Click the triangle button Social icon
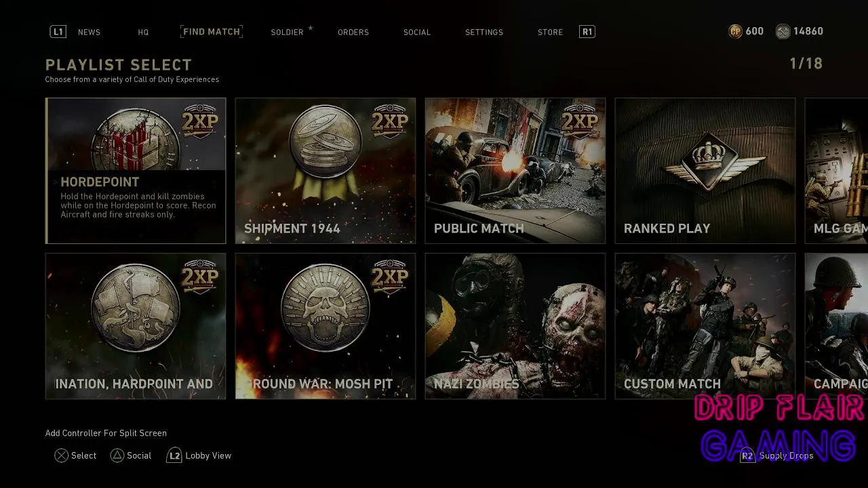The width and height of the screenshot is (868, 488). pos(117,455)
